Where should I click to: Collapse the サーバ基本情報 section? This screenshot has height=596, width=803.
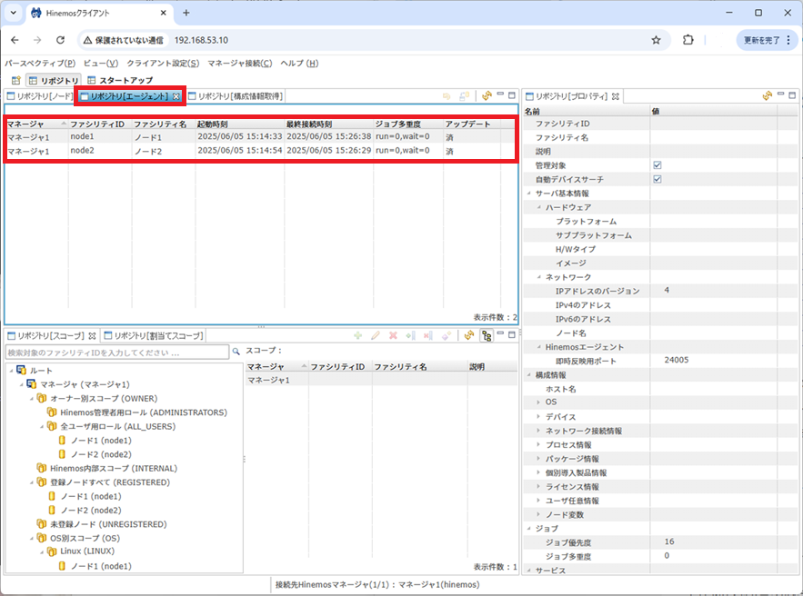tap(529, 194)
